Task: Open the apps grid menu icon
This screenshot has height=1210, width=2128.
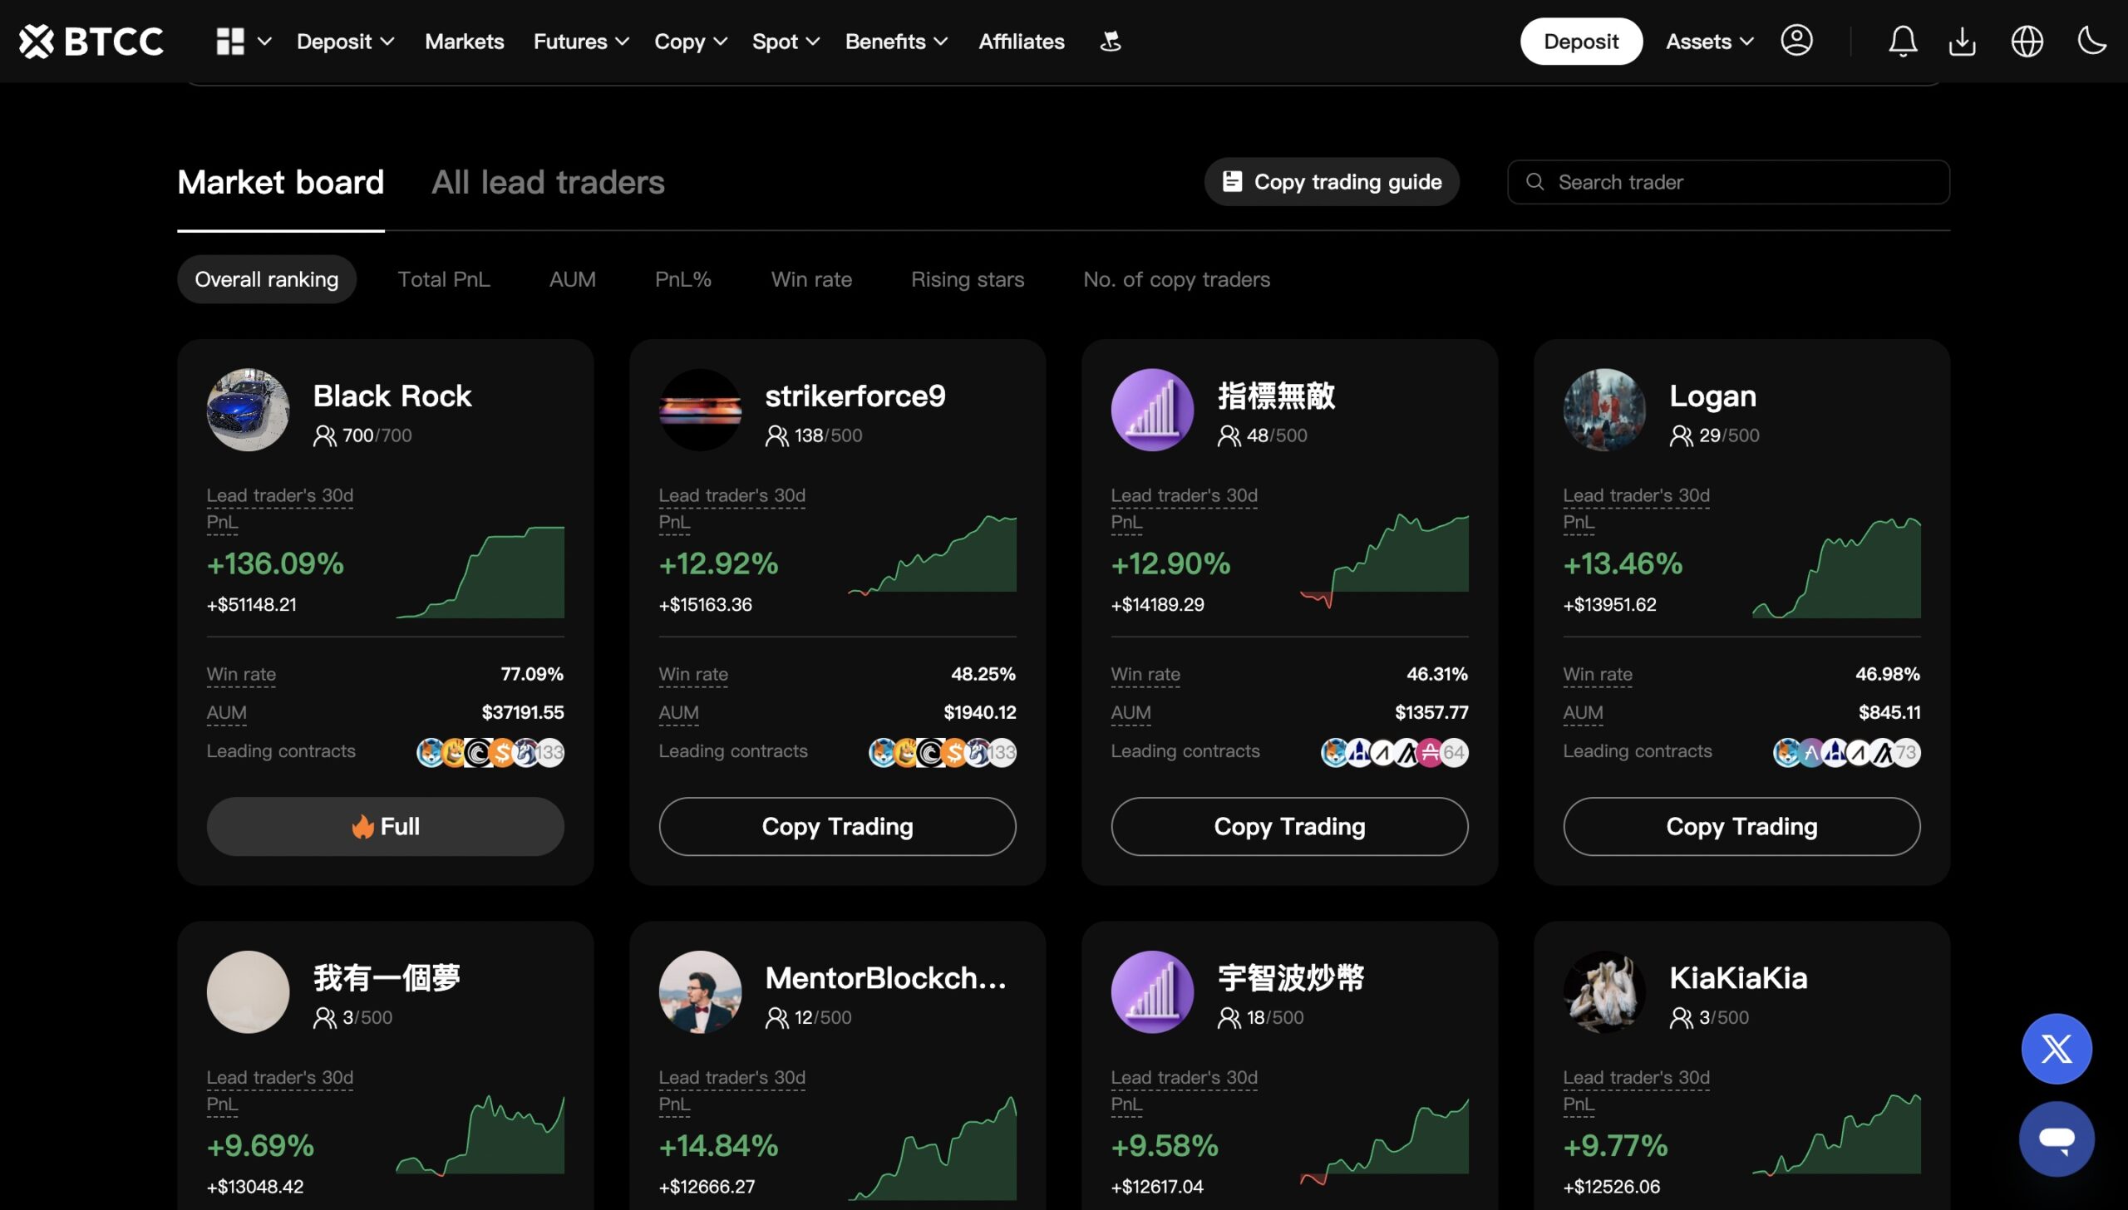Action: (230, 42)
